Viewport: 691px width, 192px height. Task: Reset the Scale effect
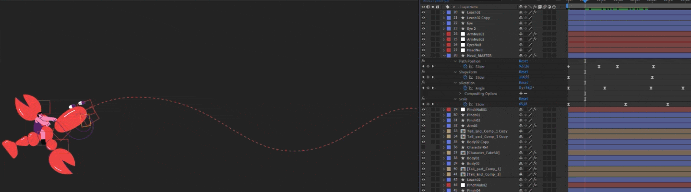pos(524,99)
